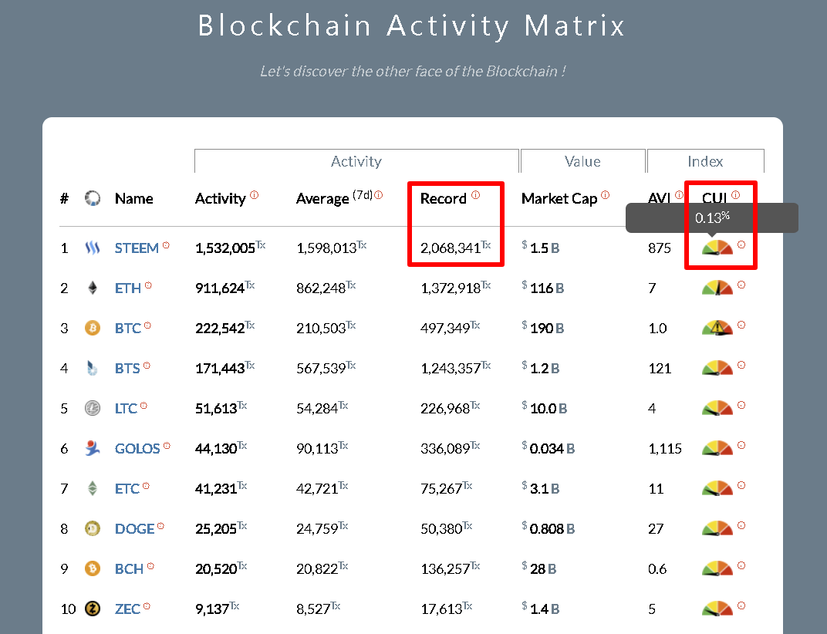The width and height of the screenshot is (827, 634).
Task: Open the ZEC coin link
Action: 127,609
